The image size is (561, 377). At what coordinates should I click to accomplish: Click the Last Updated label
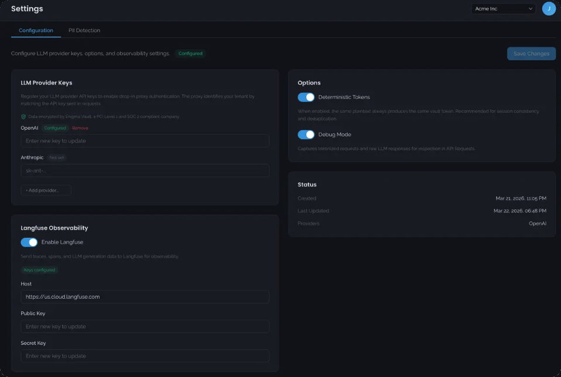click(313, 210)
